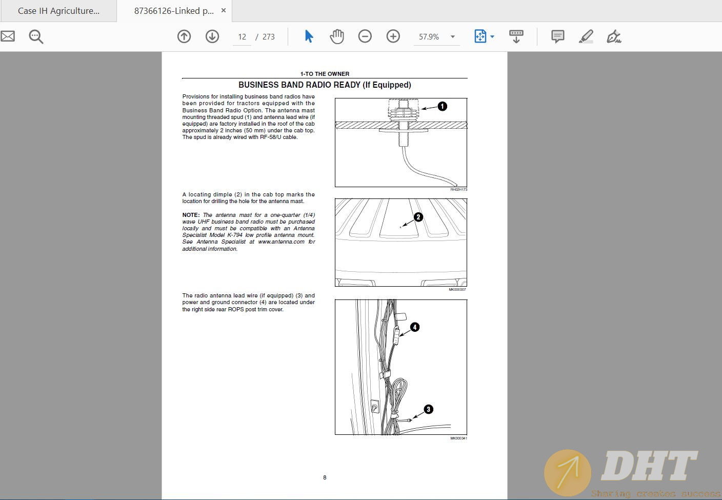This screenshot has height=500, width=722.
Task: Click the total pages count 273
Action: 269,37
